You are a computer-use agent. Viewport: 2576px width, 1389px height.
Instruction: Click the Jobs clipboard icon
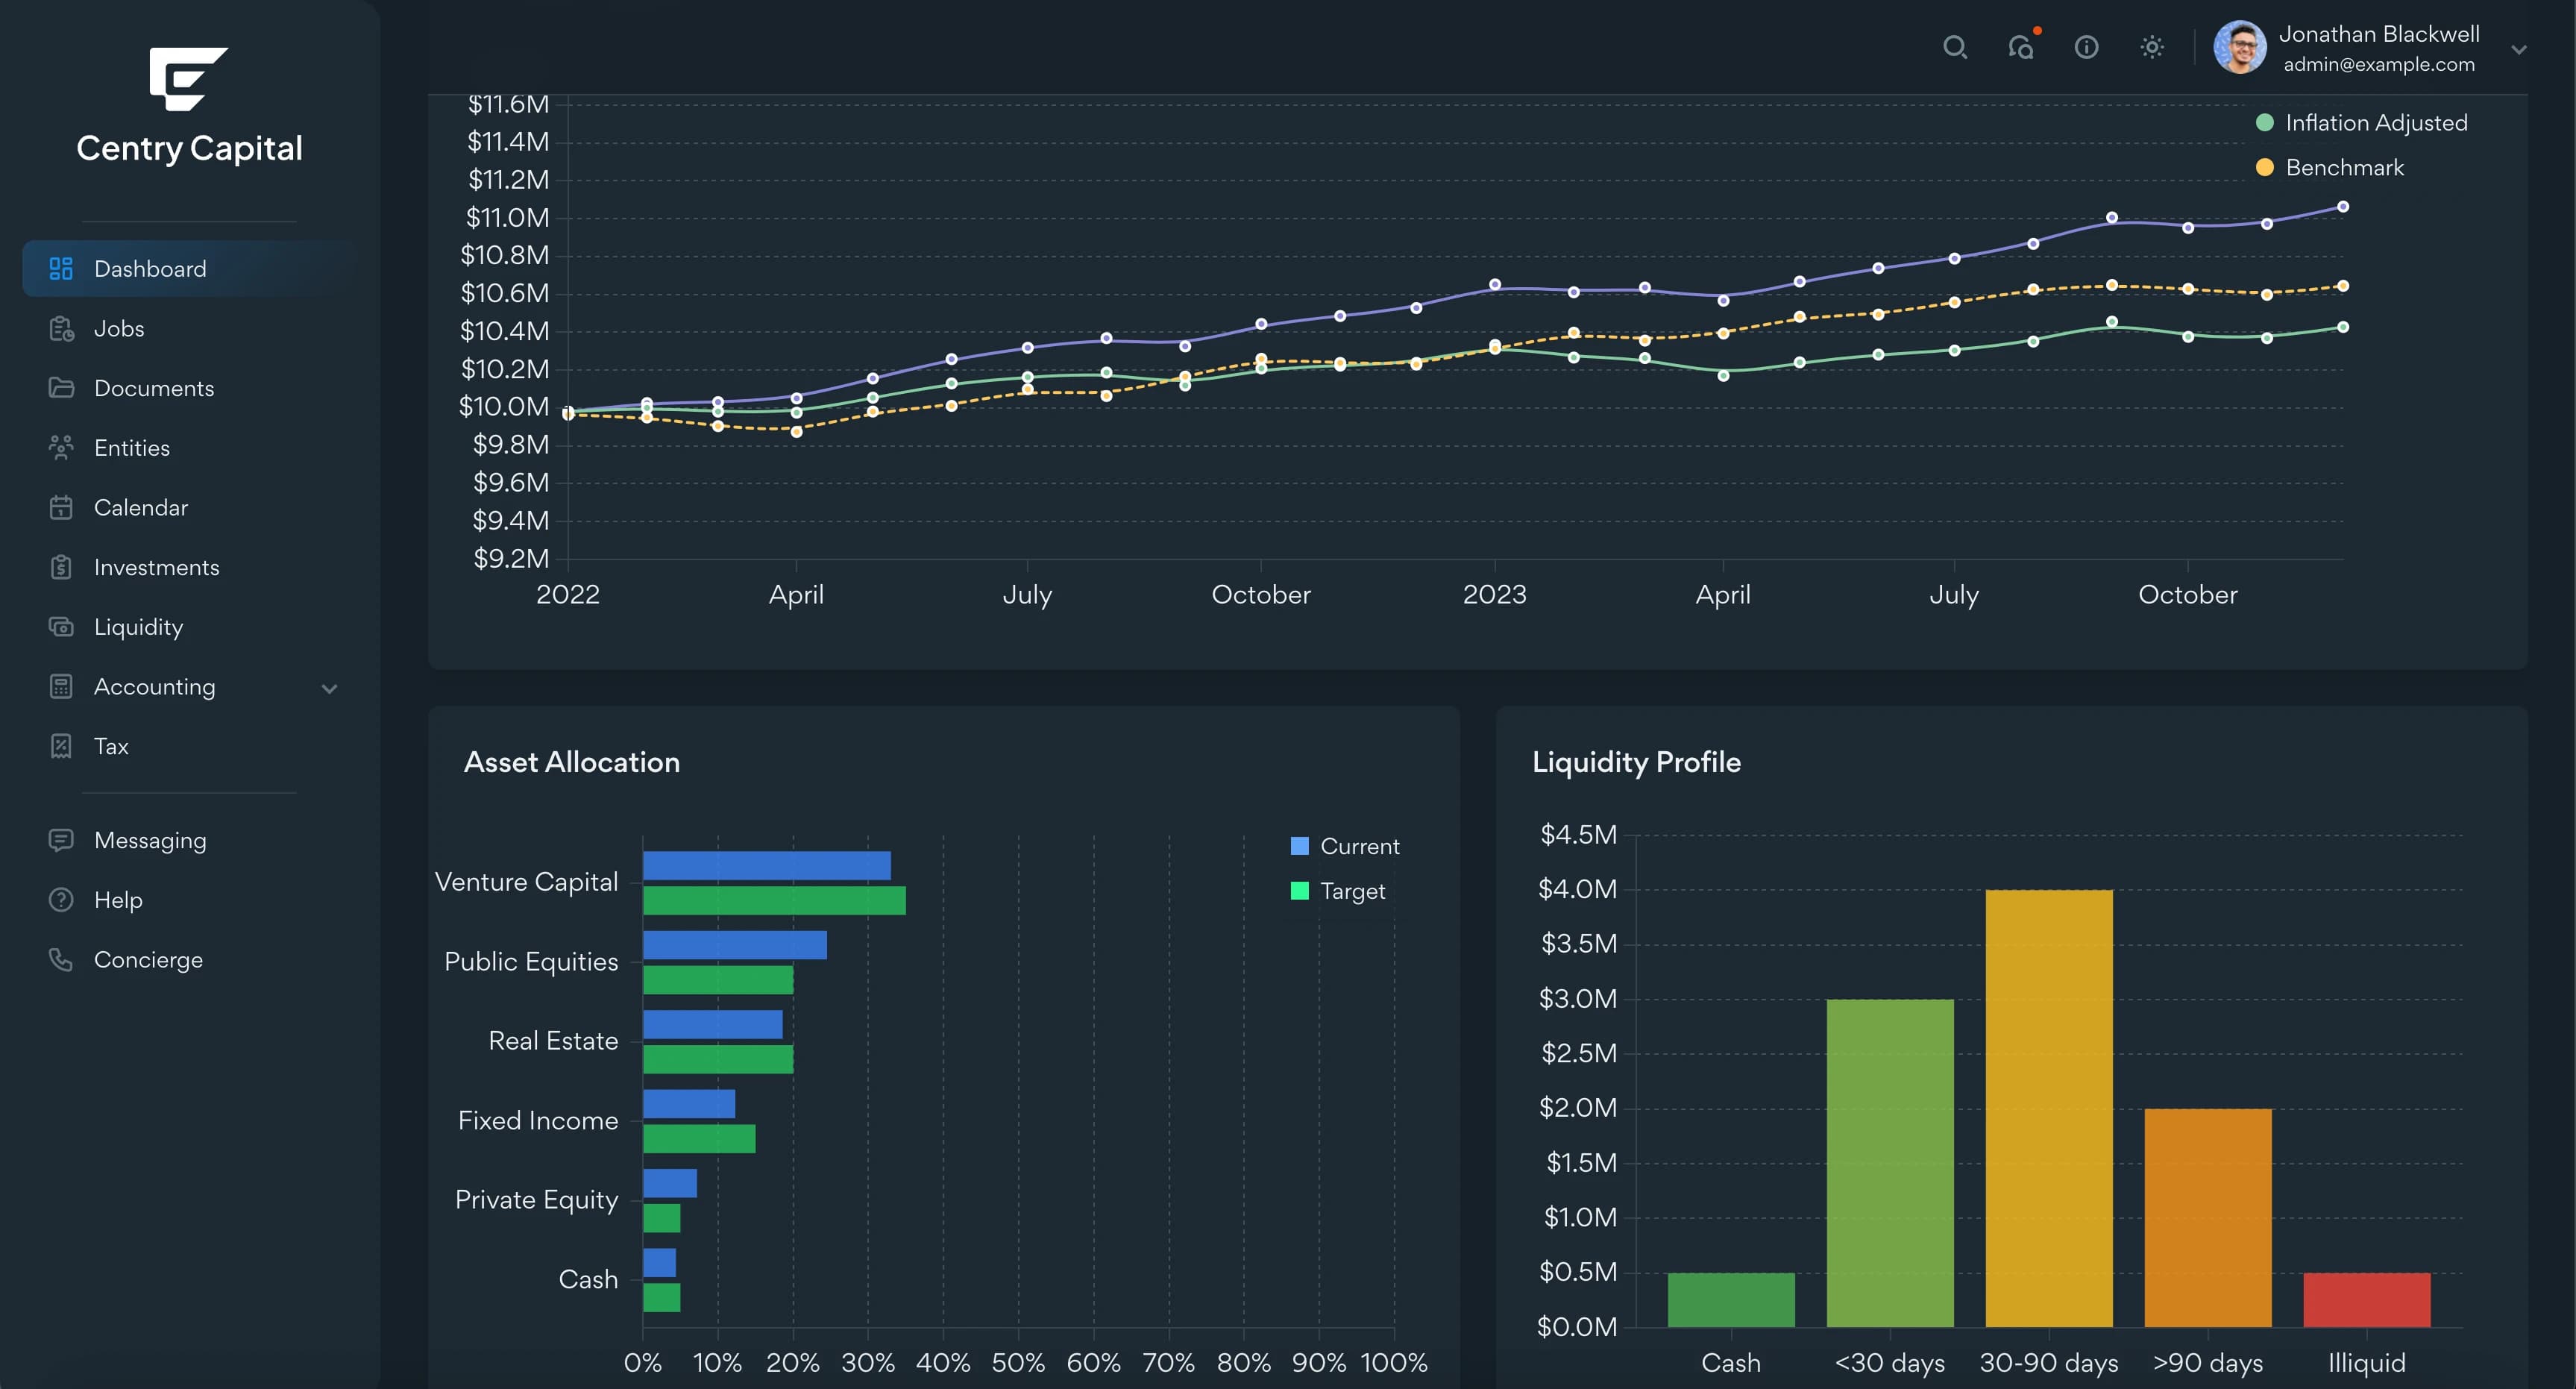[x=61, y=328]
